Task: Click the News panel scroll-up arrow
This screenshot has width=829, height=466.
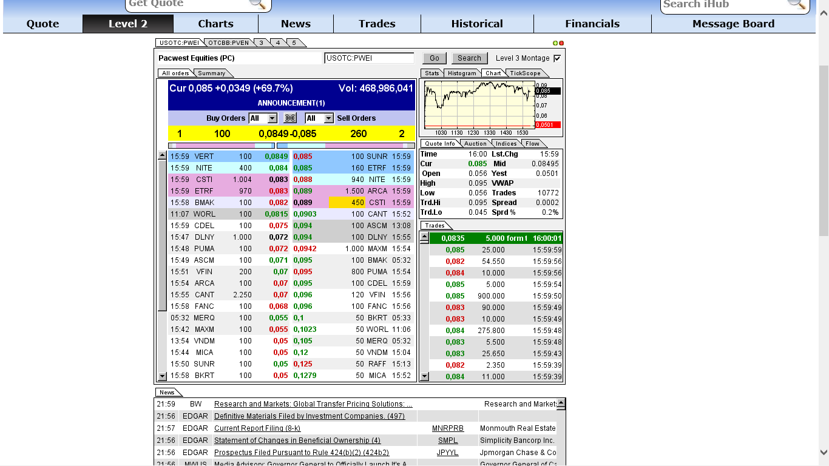Action: tap(561, 403)
